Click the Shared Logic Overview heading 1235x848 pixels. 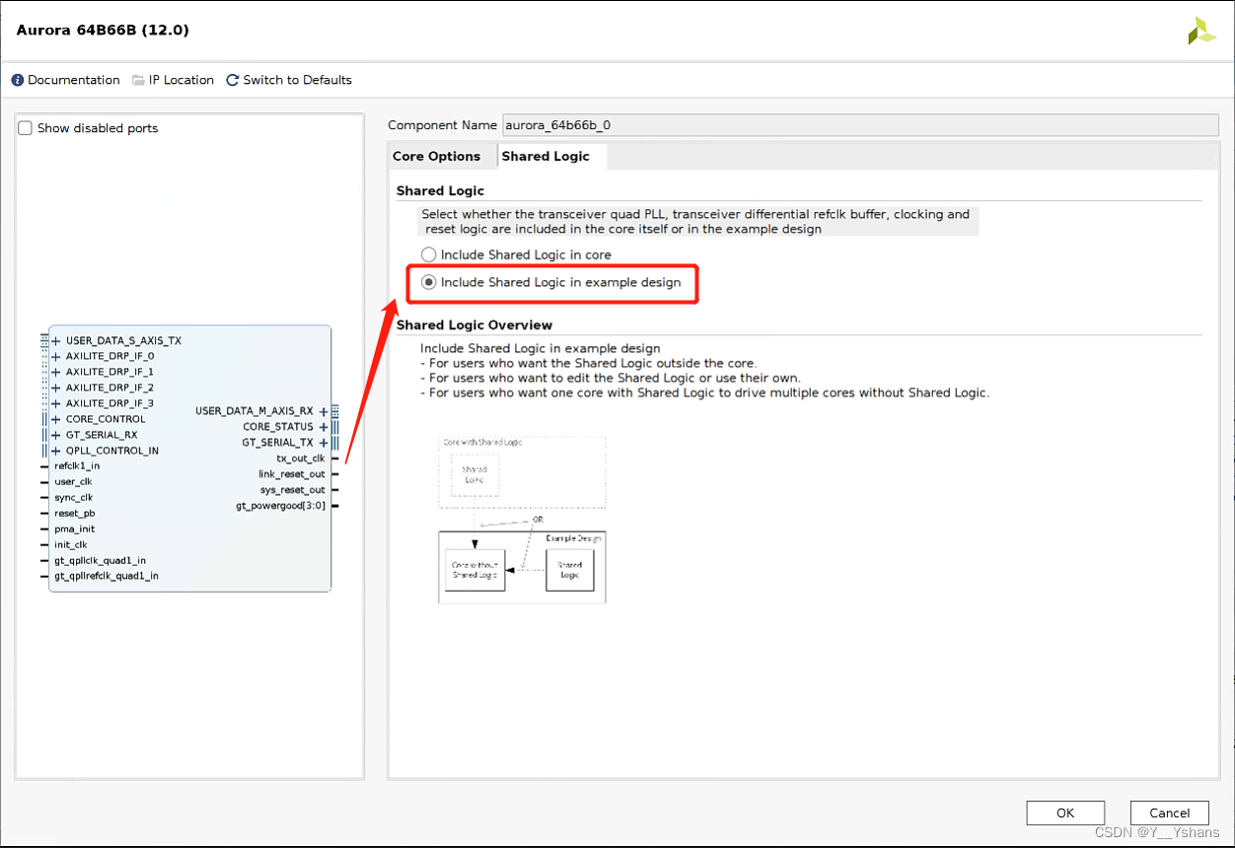point(474,325)
